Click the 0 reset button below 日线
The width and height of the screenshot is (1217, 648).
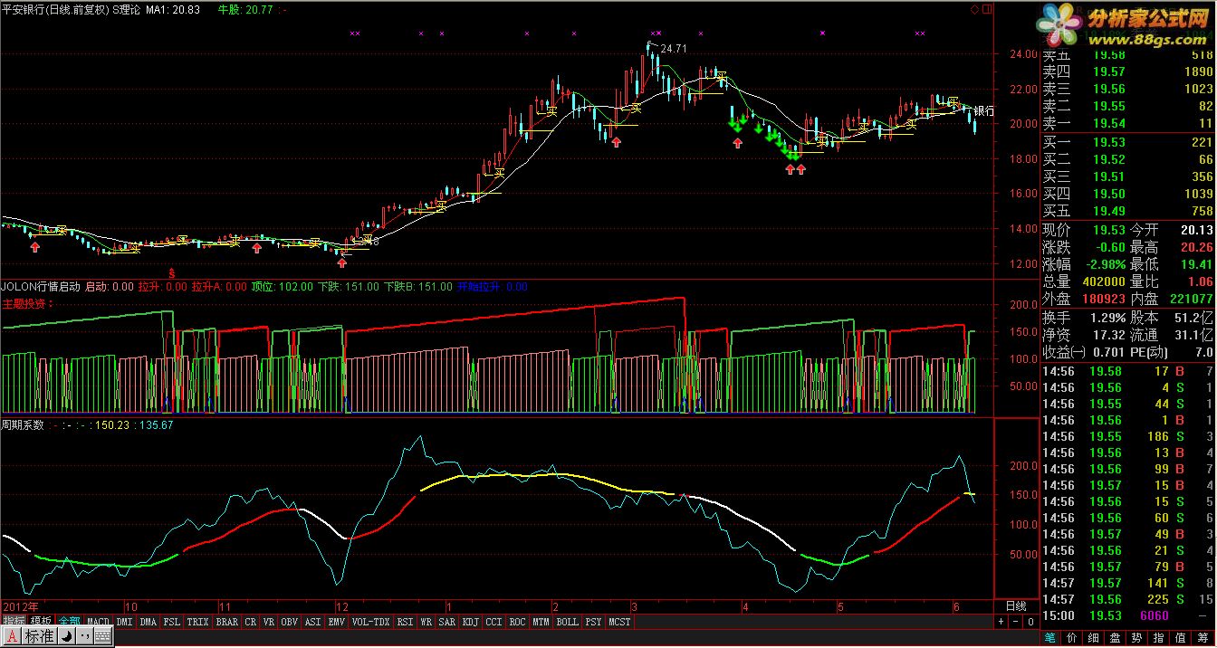(1030, 622)
